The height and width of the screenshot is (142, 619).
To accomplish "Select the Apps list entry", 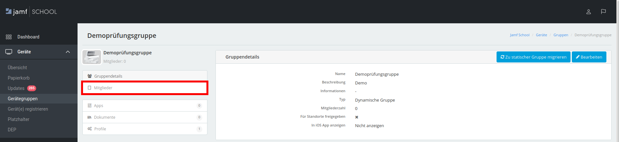I will tap(99, 106).
